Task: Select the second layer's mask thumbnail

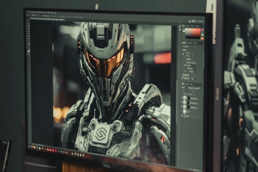Action: click(x=189, y=103)
